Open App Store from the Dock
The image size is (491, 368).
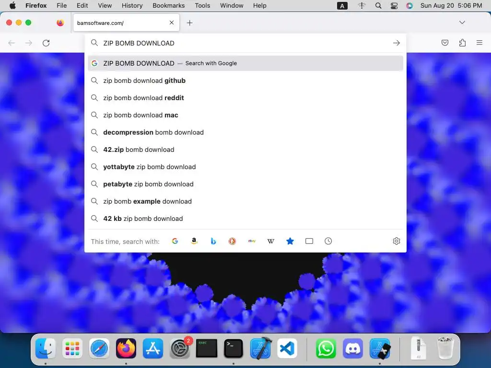[x=153, y=348]
